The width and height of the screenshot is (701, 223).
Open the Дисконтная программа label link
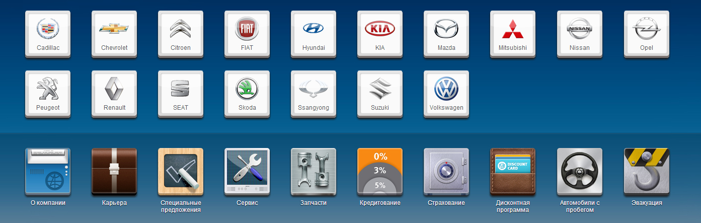click(x=513, y=206)
